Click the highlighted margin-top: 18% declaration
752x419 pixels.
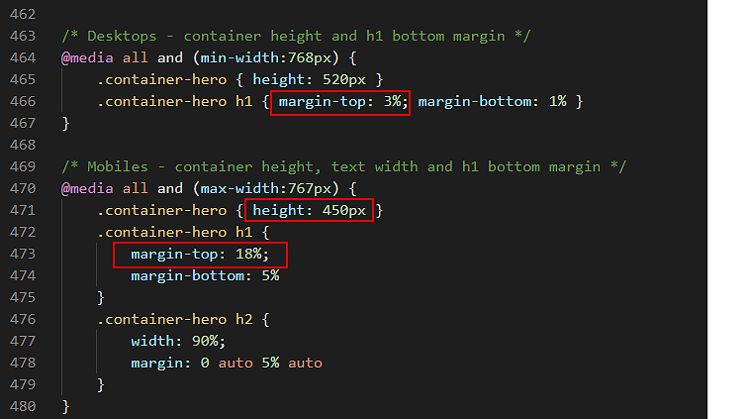pos(200,255)
